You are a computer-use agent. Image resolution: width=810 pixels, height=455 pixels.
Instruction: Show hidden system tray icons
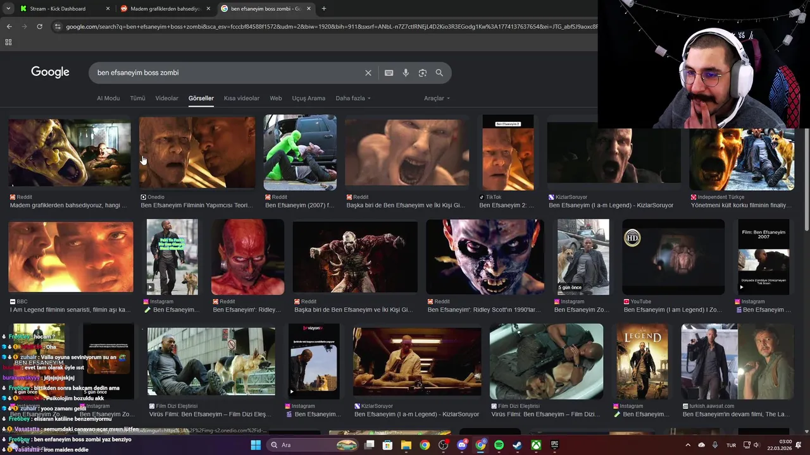click(x=688, y=445)
